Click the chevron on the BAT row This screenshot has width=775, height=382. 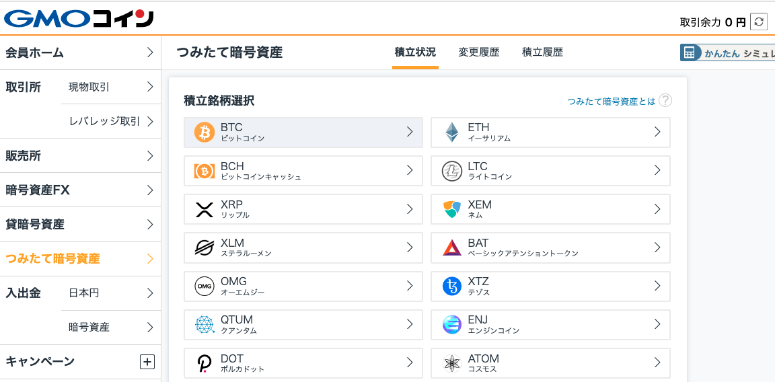(x=657, y=247)
